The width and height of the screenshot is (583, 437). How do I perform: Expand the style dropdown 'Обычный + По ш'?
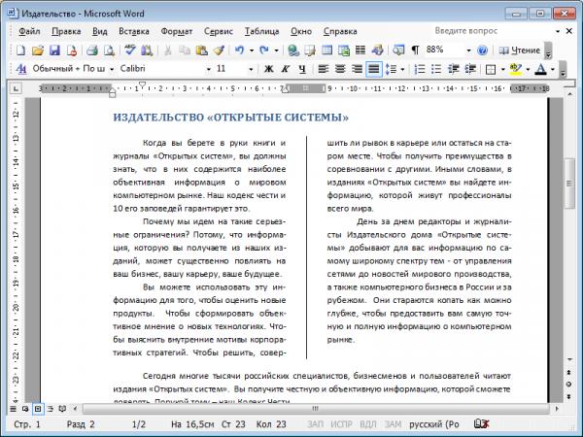coord(112,69)
